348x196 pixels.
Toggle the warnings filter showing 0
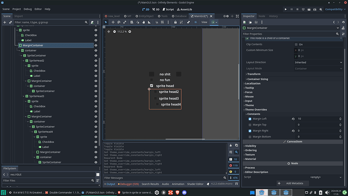(233, 172)
